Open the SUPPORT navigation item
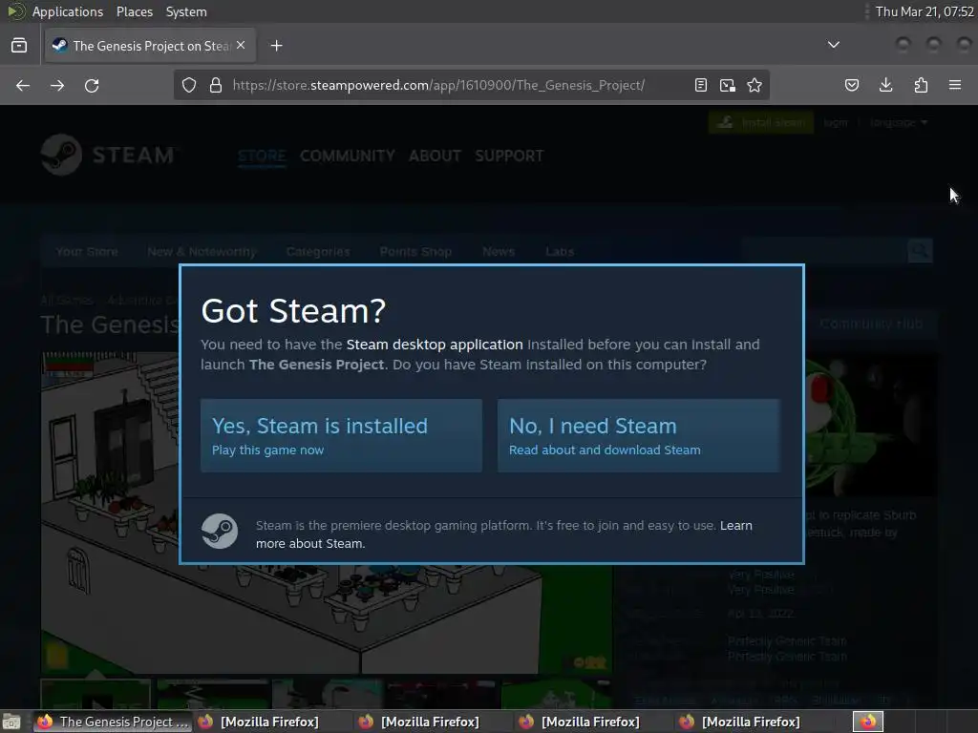978x733 pixels. pos(509,156)
